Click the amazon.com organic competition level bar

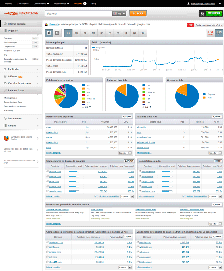(74, 172)
